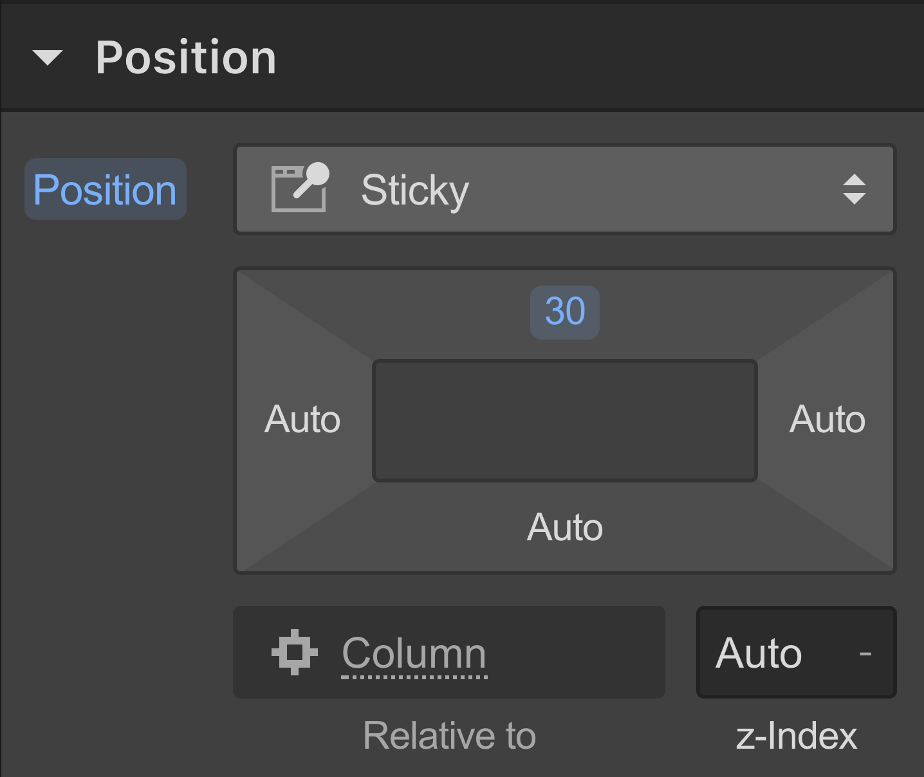
Task: Click the dash unit in the z-Index field
Action: click(x=865, y=654)
